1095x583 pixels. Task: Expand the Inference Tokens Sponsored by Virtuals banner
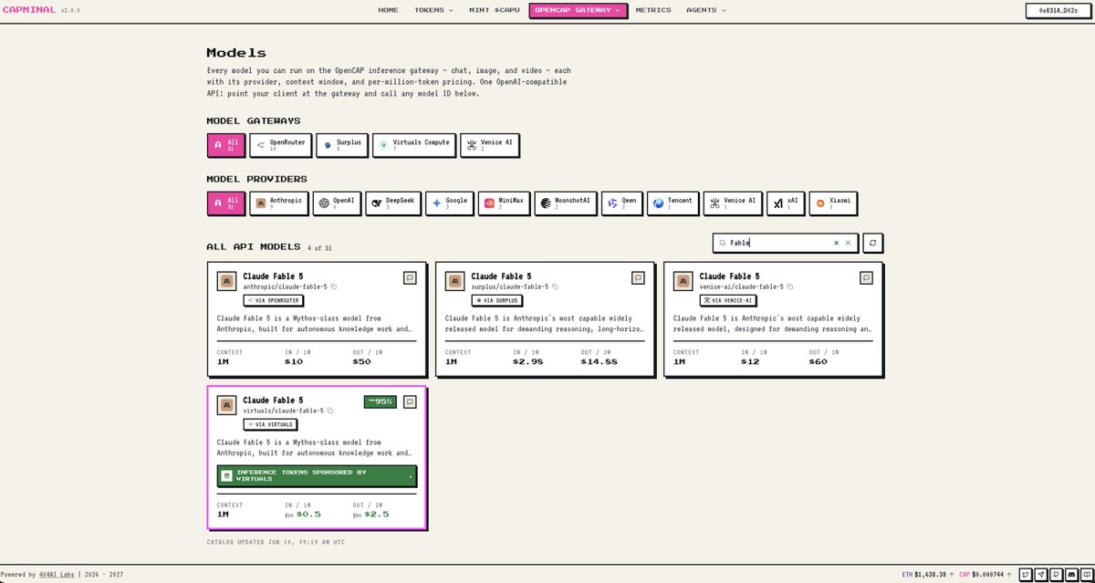pyautogui.click(x=317, y=475)
